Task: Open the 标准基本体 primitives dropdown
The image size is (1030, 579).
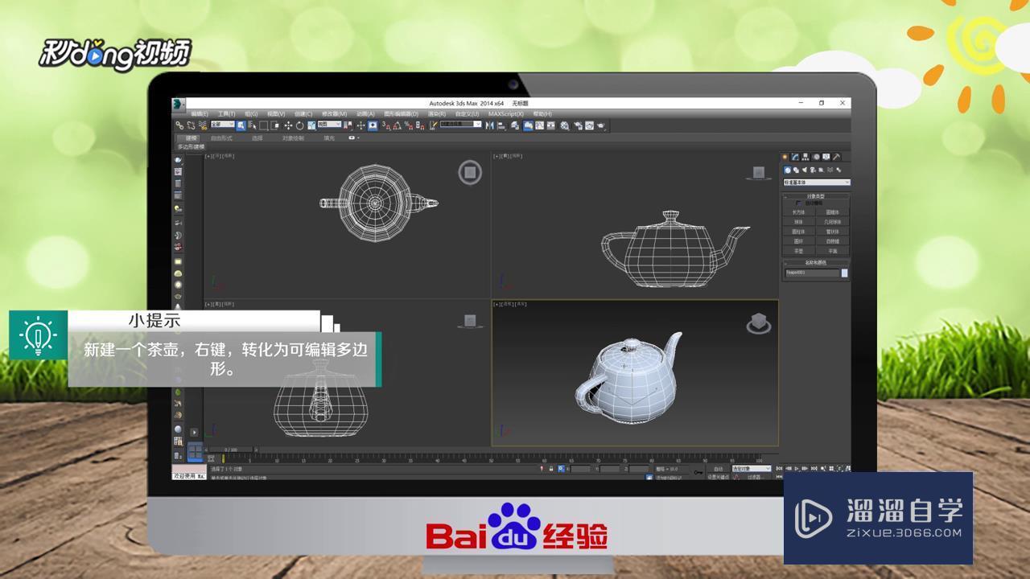Action: coord(817,183)
